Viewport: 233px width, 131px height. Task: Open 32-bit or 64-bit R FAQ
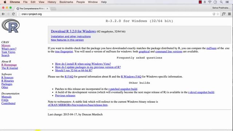pyautogui.click(x=74, y=70)
